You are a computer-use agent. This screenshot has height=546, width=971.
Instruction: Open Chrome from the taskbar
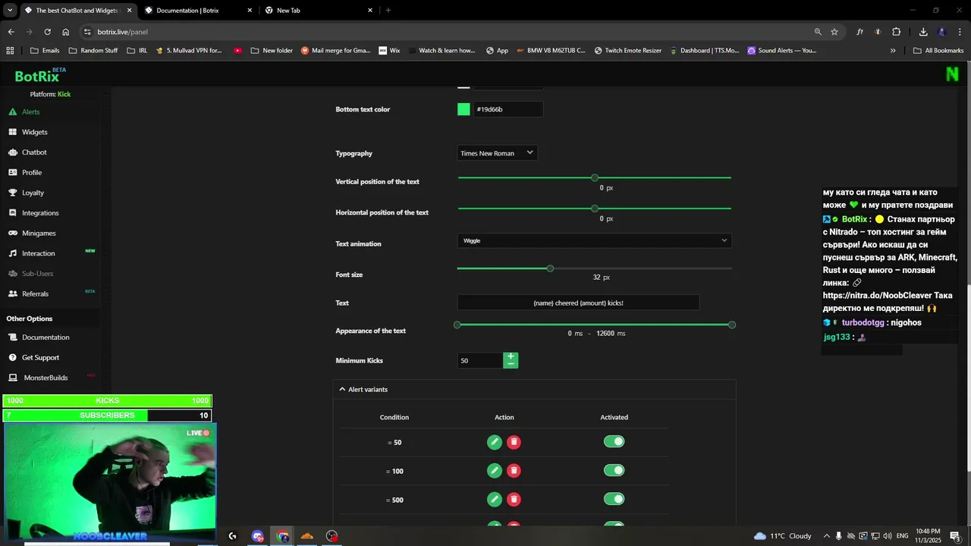pyautogui.click(x=283, y=536)
